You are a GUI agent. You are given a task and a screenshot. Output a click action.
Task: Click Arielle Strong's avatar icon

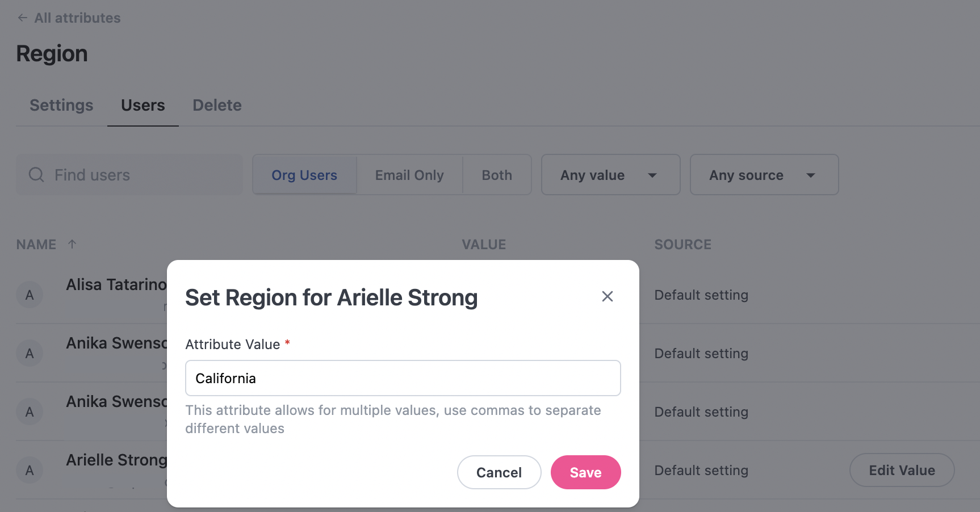pyautogui.click(x=30, y=471)
